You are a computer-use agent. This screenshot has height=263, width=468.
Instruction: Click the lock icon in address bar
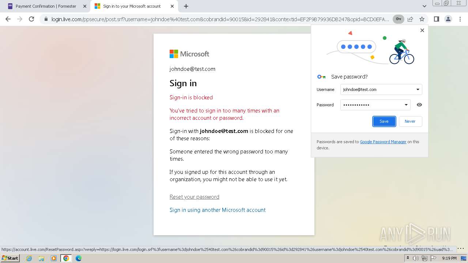pyautogui.click(x=46, y=19)
